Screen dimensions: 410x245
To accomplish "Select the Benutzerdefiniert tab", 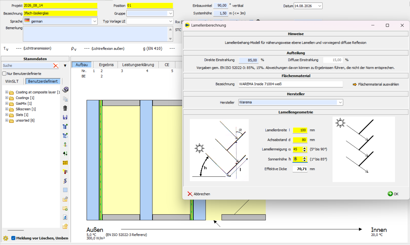I will pyautogui.click(x=43, y=81).
